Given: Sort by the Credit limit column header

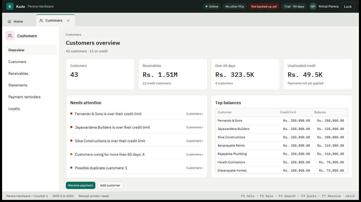Looking at the screenshot, I should (295, 112).
